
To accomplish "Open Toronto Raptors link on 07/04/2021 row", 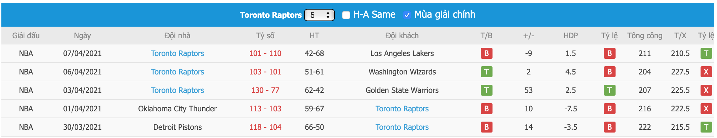I will (178, 53).
